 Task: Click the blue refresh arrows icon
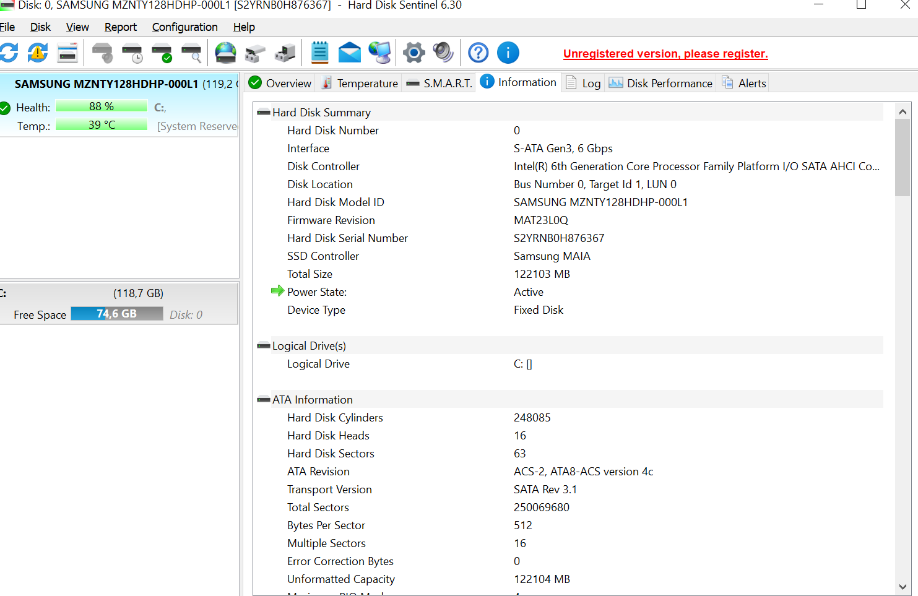(x=9, y=53)
